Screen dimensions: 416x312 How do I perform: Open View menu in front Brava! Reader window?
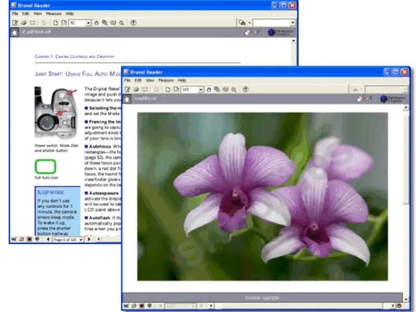pos(150,80)
